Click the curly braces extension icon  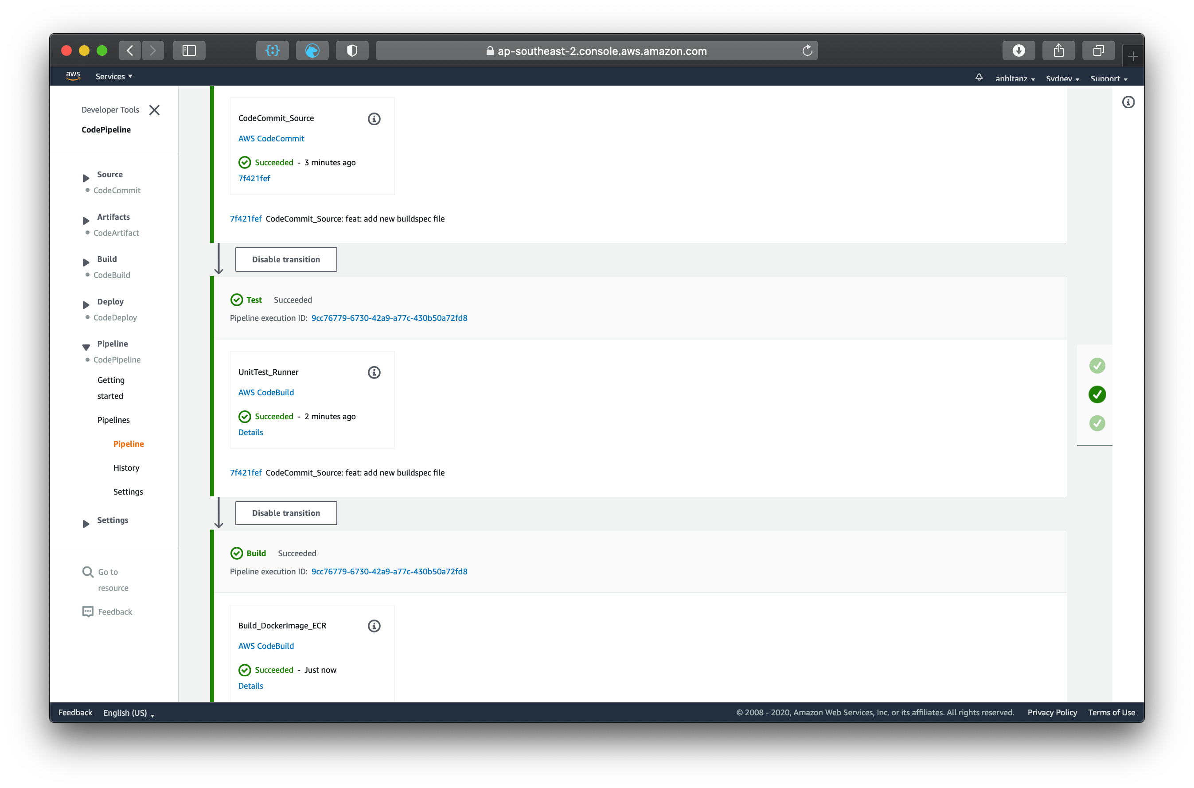tap(273, 51)
